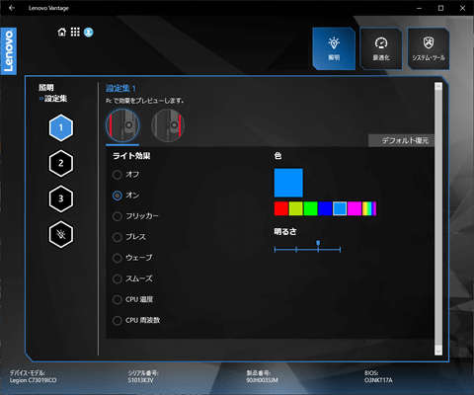Click the 設定集 1 heading

coord(120,88)
